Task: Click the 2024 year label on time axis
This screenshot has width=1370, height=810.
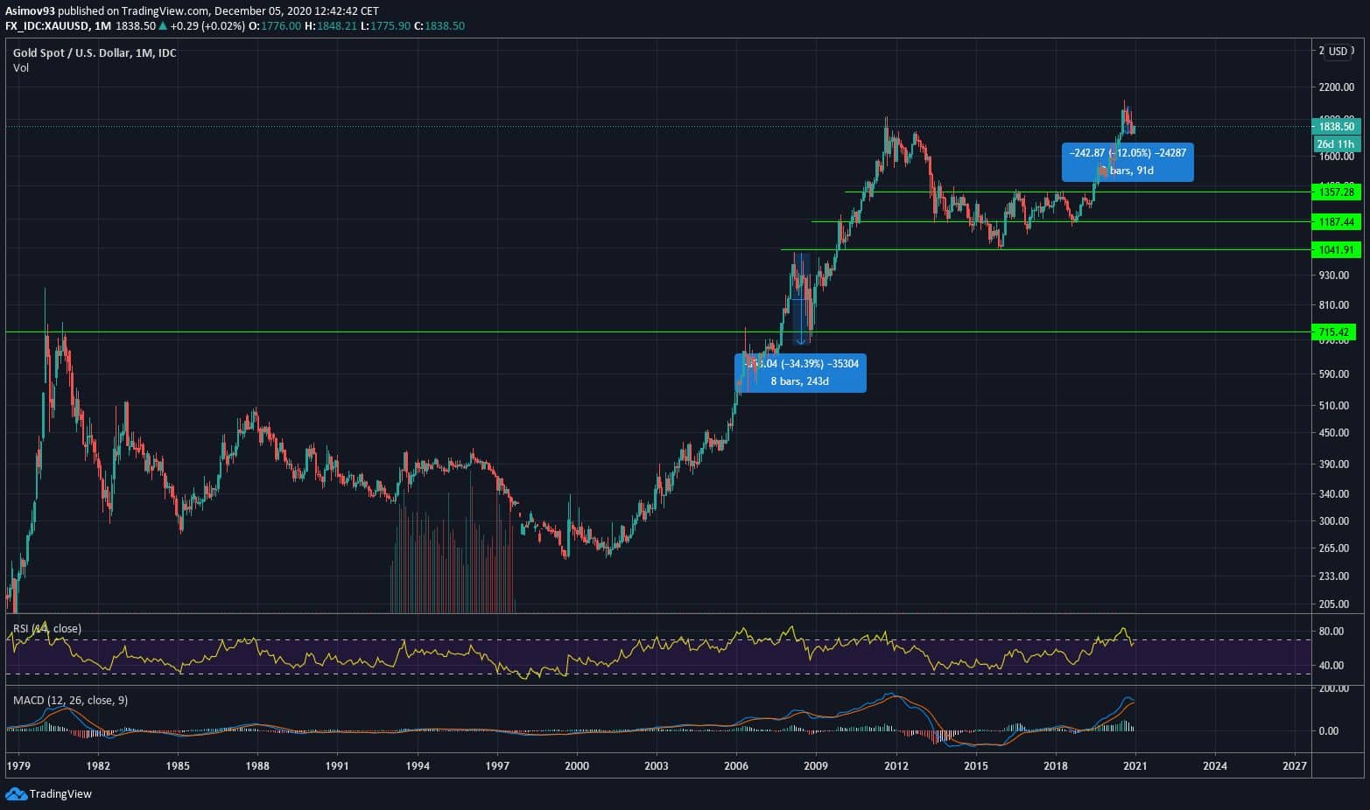Action: pos(1215,766)
